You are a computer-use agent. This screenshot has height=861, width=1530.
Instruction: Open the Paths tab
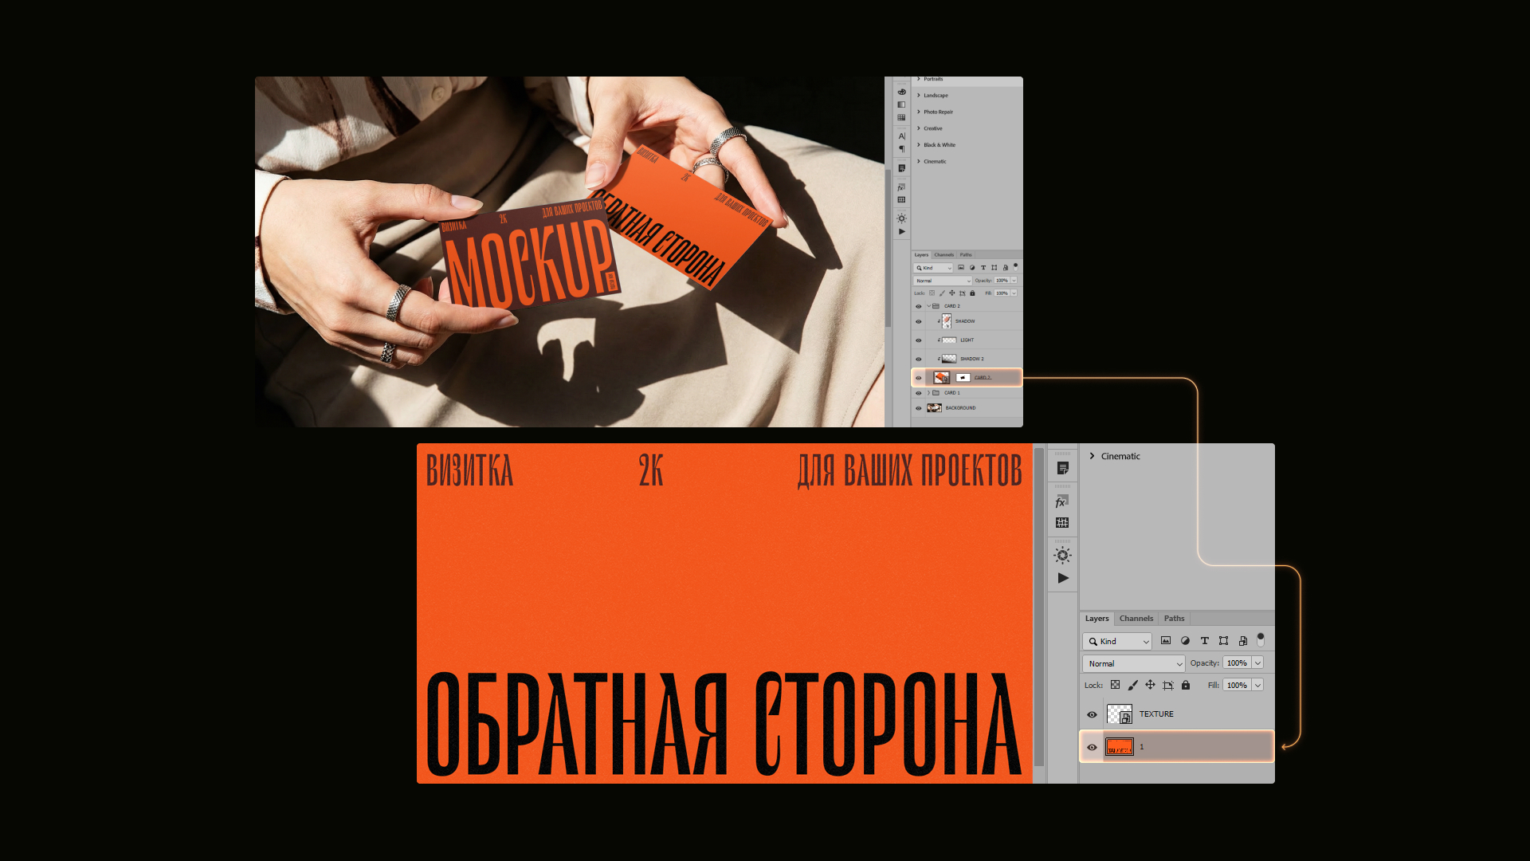click(x=1174, y=619)
